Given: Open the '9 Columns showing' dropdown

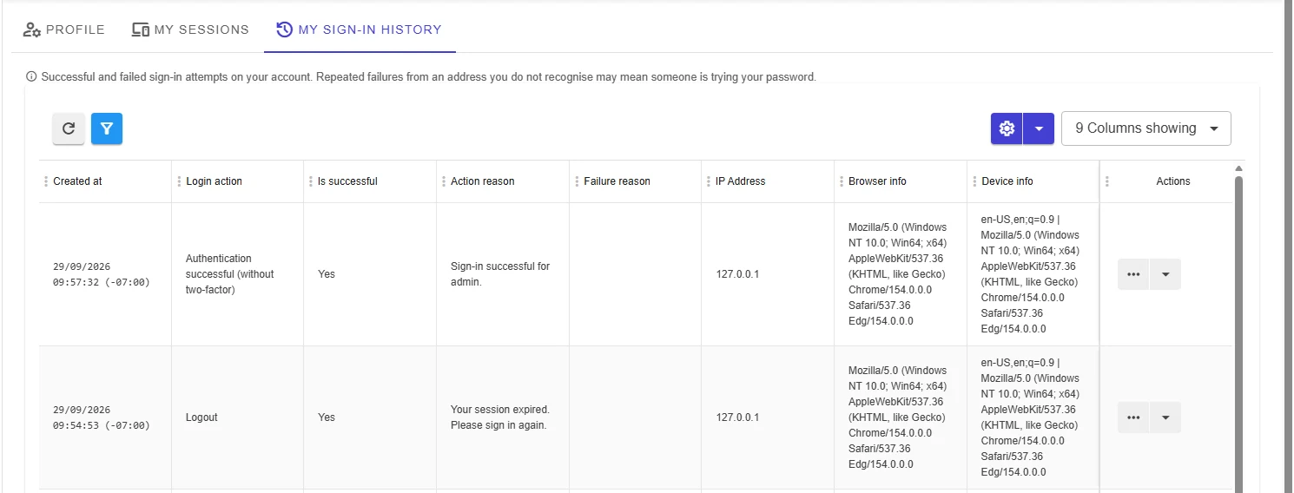Looking at the screenshot, I should click(x=1146, y=128).
